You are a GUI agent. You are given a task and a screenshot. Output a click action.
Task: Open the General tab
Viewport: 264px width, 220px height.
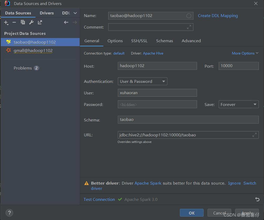tap(92, 41)
